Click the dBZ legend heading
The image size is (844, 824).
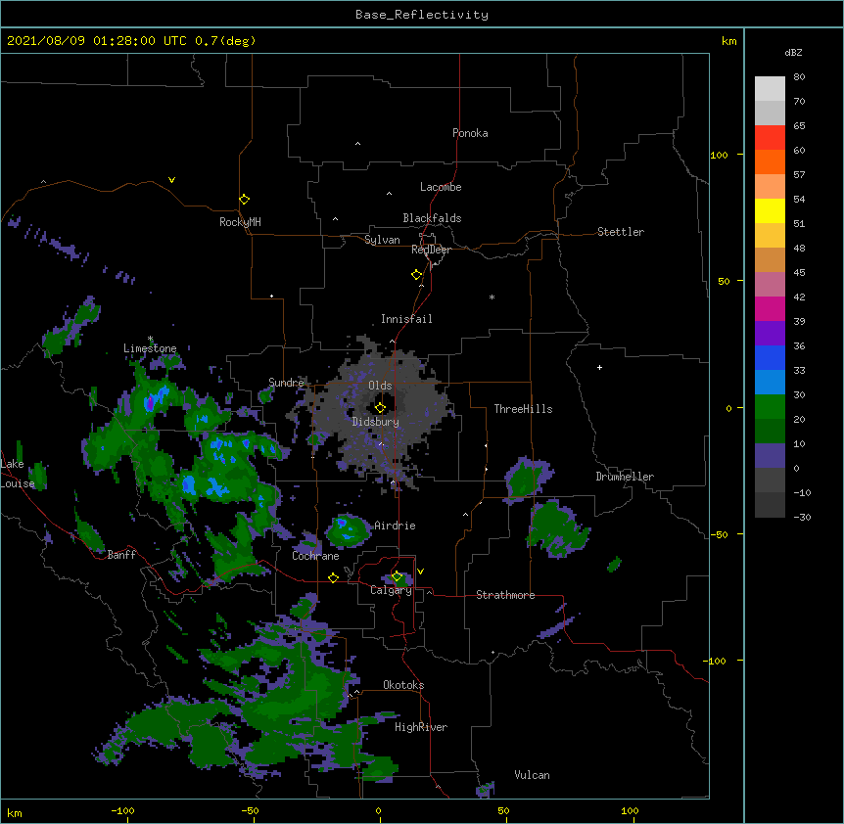tap(793, 53)
